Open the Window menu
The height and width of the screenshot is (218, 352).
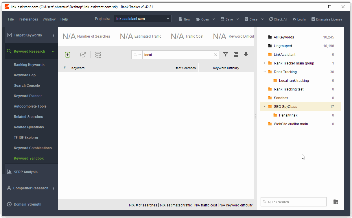49,19
